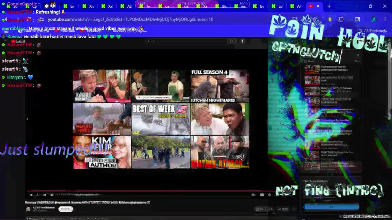Open the Add to Wishlist bookmark
The width and height of the screenshot is (392, 220).
coord(34,31)
